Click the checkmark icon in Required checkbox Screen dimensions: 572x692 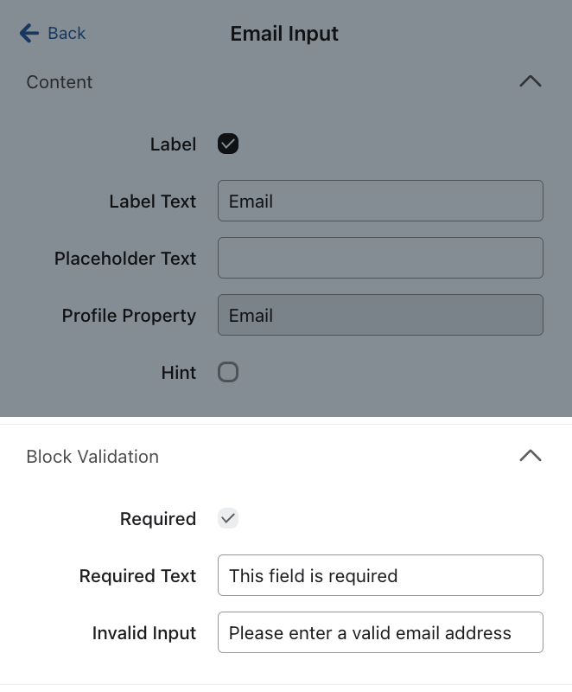227,518
